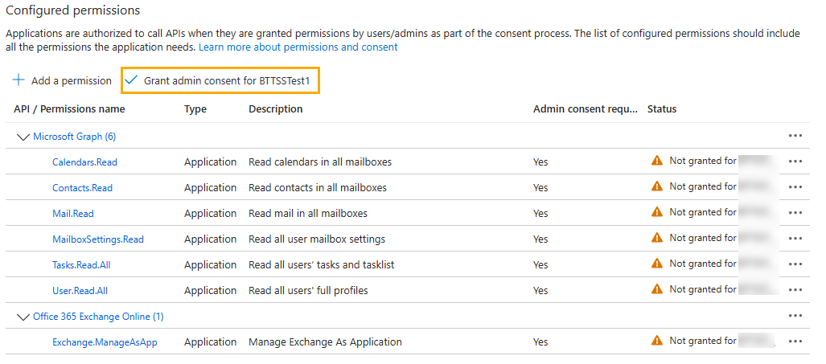The width and height of the screenshot is (826, 364).
Task: Click Yes consent value in Contacts.Read row
Action: click(x=540, y=188)
